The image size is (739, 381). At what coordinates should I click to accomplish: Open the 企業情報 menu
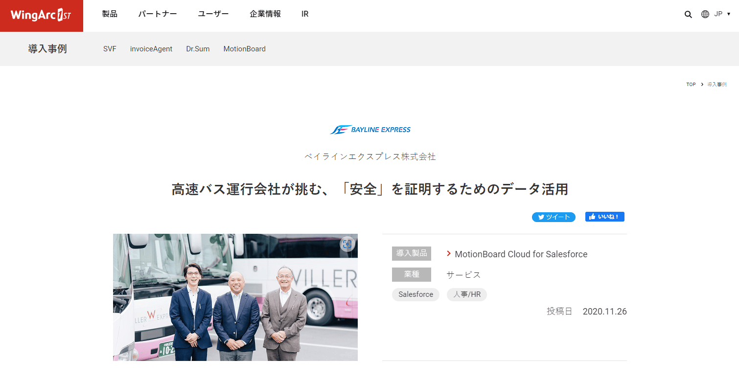coord(265,14)
